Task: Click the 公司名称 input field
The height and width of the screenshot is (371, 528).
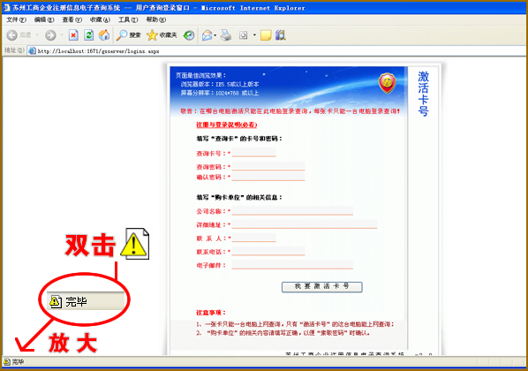Action: click(292, 210)
